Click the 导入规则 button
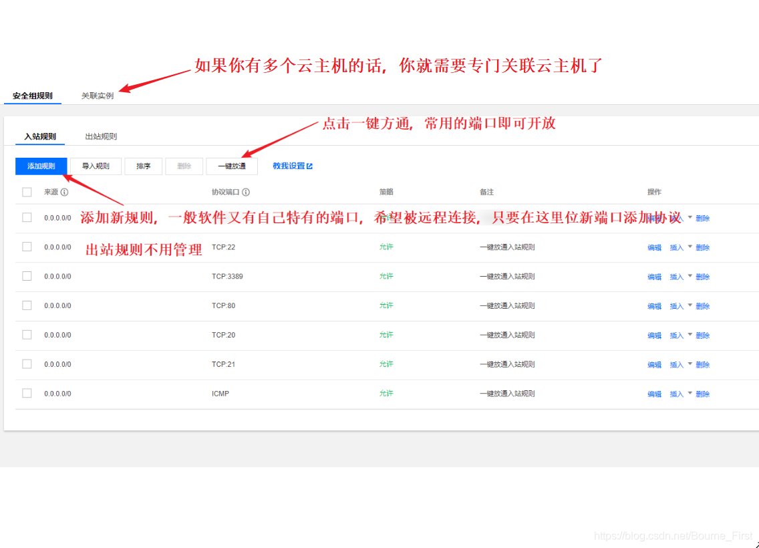Viewport: 759px width, 548px height. coord(96,166)
